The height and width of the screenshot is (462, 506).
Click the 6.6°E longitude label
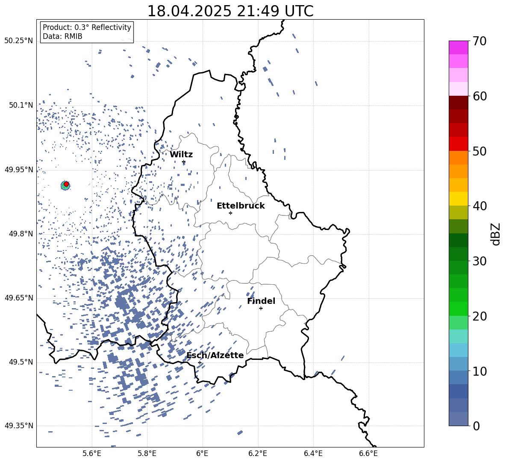pos(368,453)
